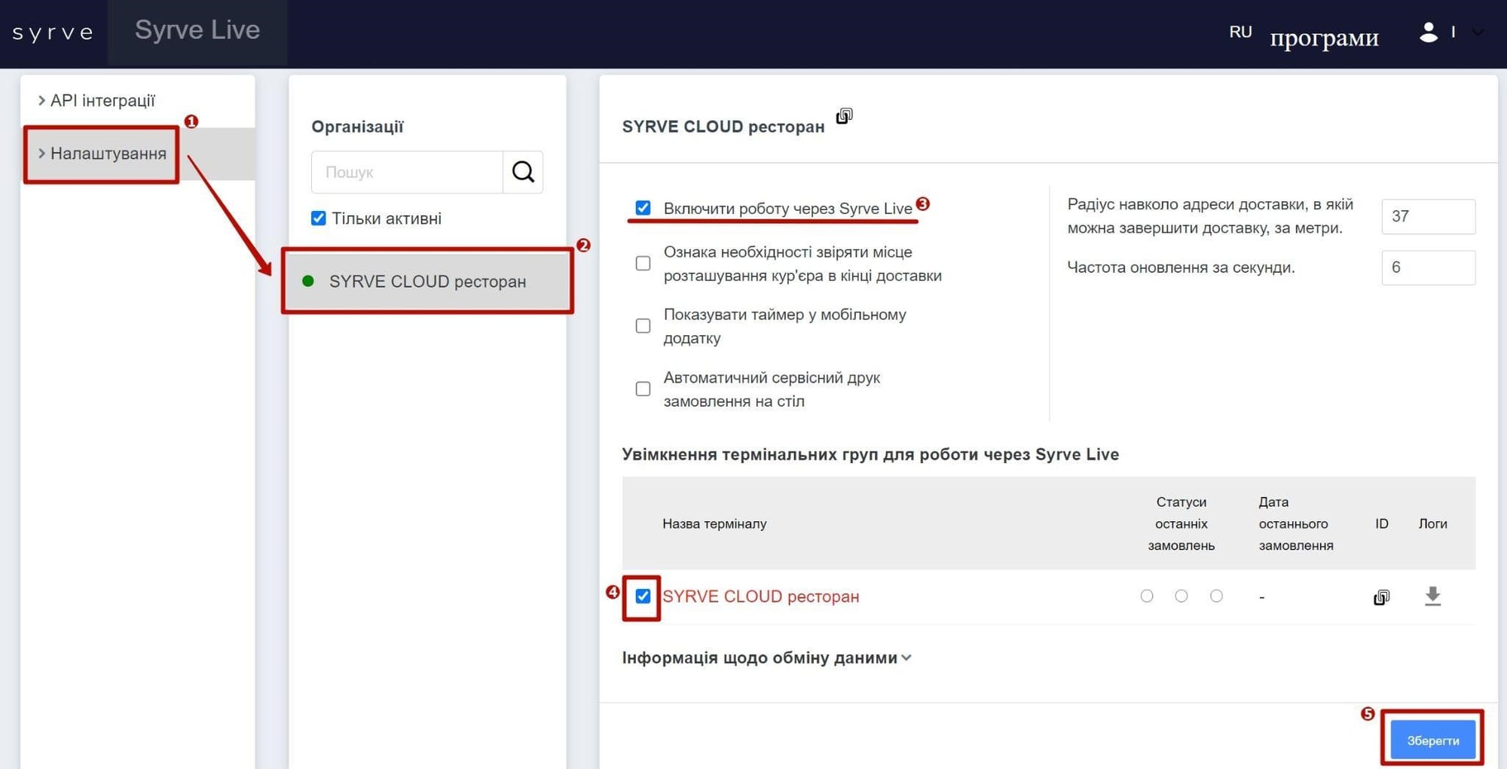Image resolution: width=1507 pixels, height=769 pixels.
Task: Expand Налаштування section
Action: [x=102, y=154]
